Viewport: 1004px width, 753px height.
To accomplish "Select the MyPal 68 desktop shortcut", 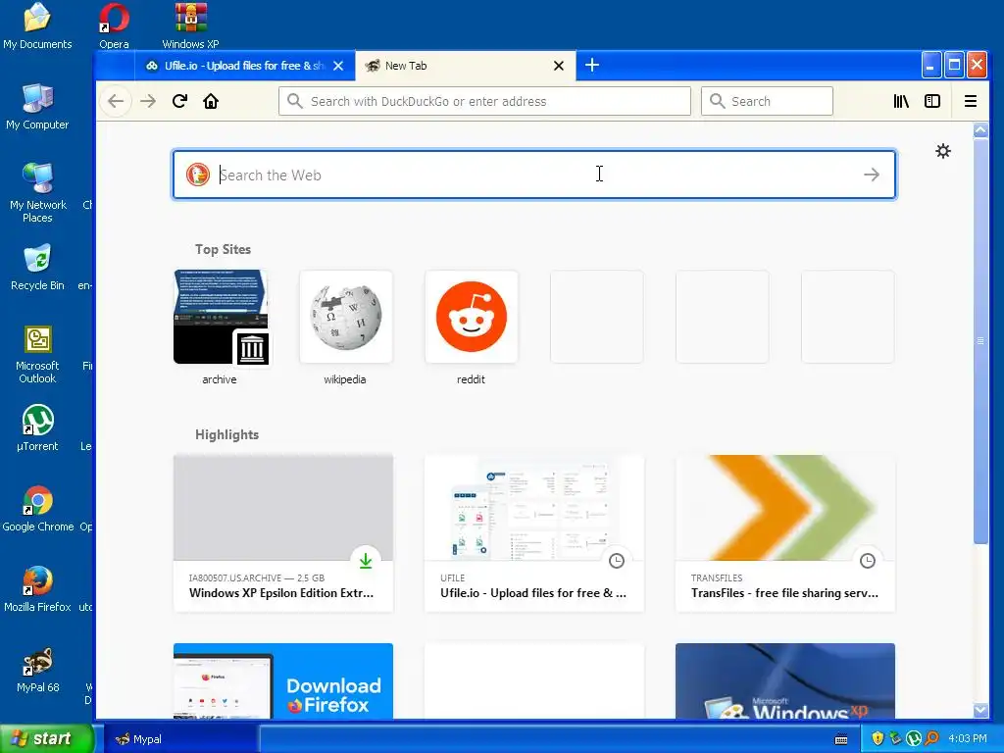I will point(37,670).
